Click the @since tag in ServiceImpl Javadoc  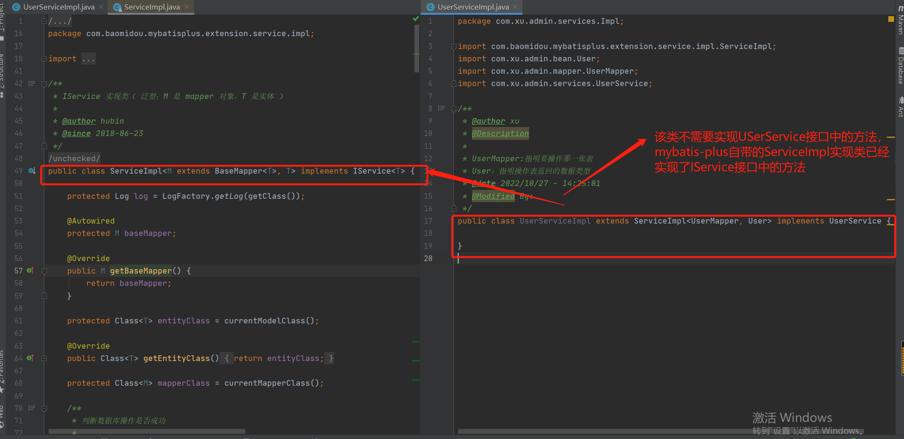(76, 133)
